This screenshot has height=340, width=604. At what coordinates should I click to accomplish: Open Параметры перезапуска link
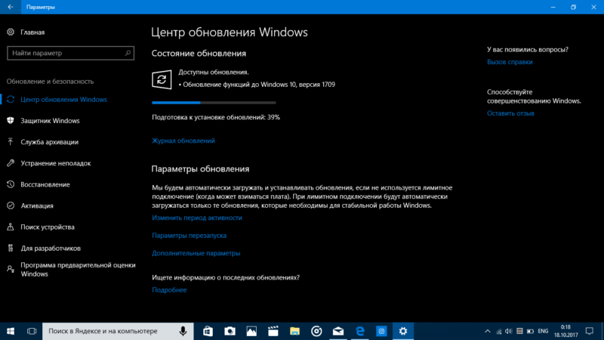190,235
